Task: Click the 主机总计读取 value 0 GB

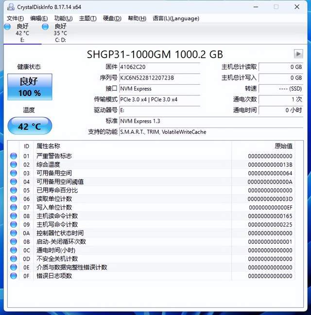Action: pyautogui.click(x=281, y=67)
